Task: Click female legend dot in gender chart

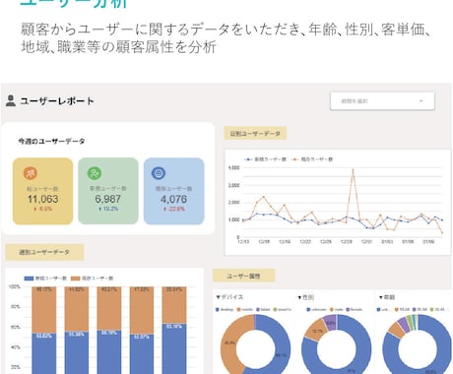Action: pyautogui.click(x=348, y=309)
